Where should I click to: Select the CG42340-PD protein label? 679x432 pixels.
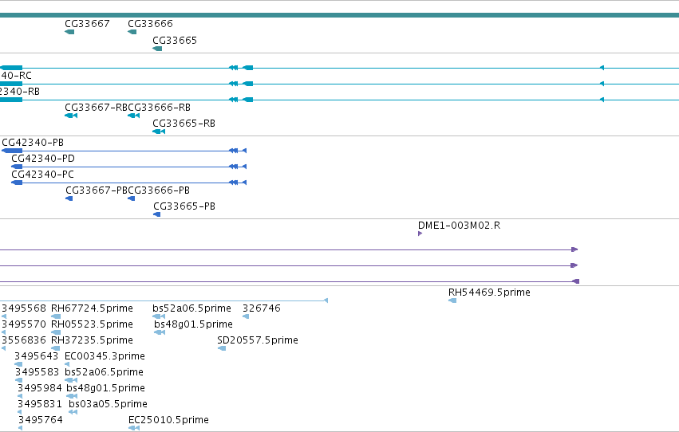point(43,159)
